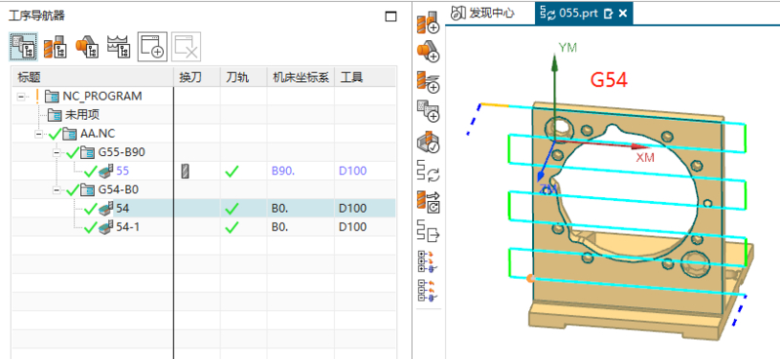
Task: Click the B90. coordinate system cell
Action: click(x=283, y=172)
